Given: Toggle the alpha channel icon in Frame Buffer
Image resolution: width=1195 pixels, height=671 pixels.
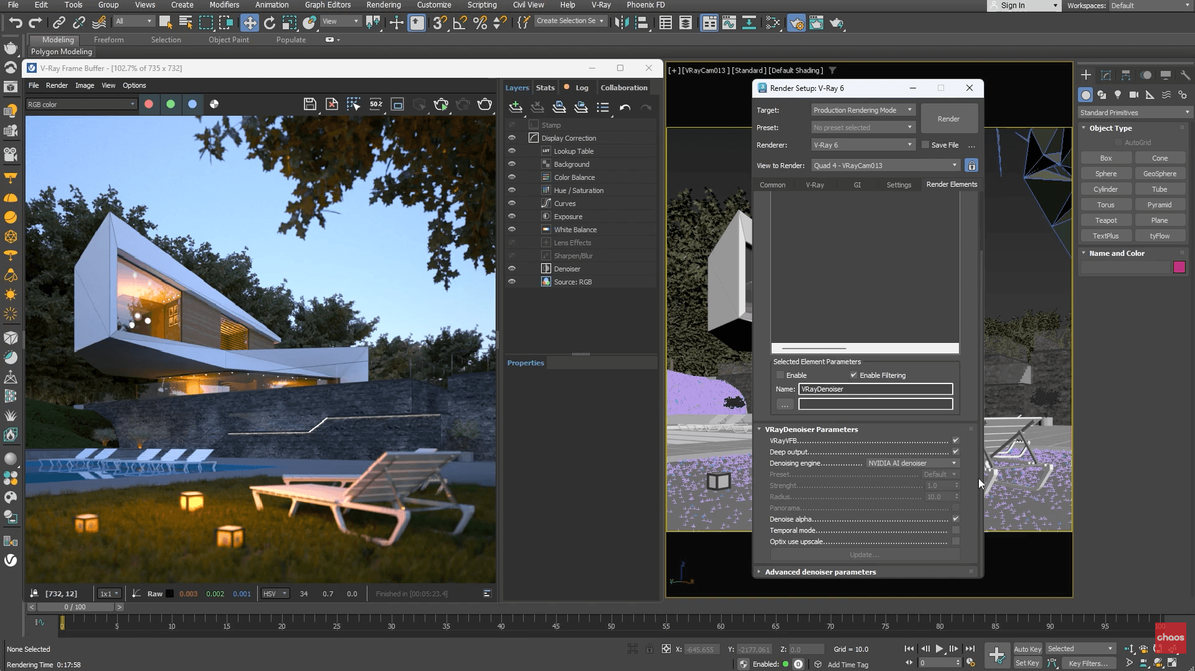Looking at the screenshot, I should 214,104.
